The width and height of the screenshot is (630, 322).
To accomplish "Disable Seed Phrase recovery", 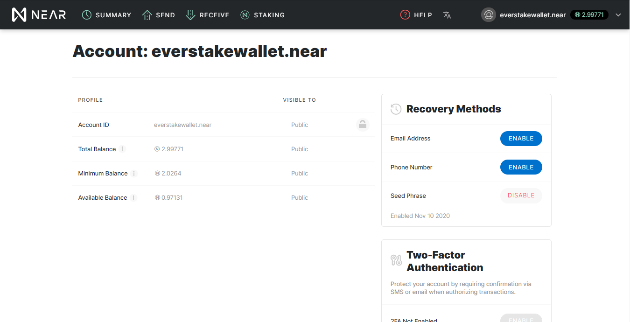I will tap(521, 196).
